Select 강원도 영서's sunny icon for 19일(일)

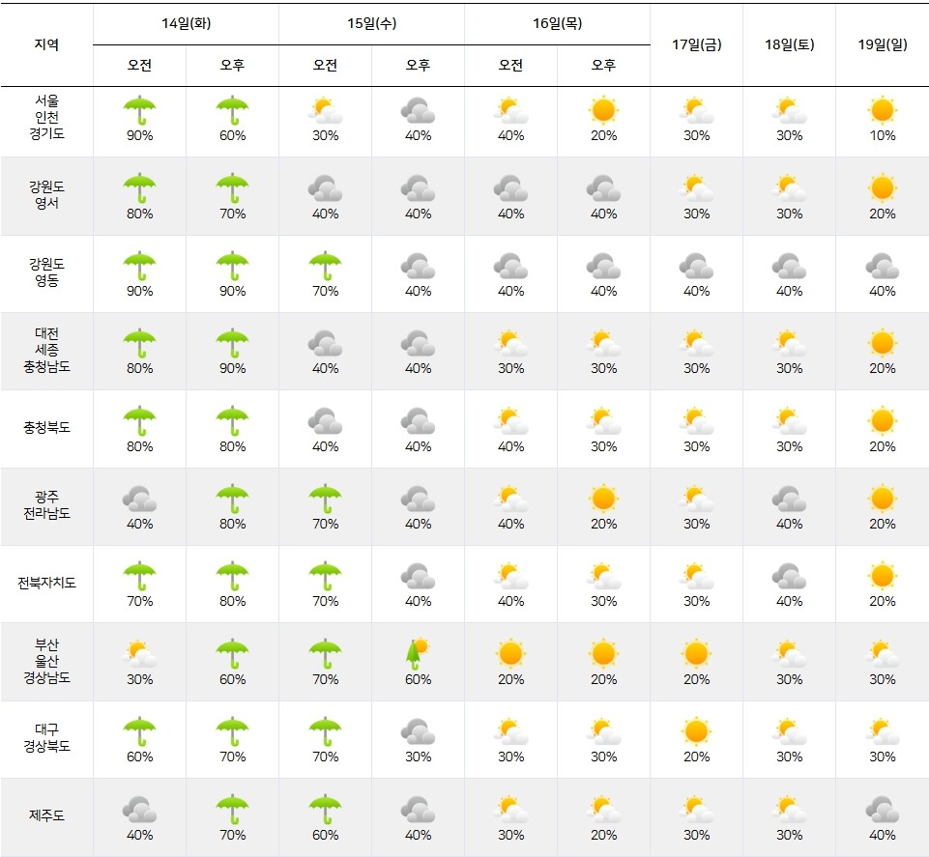tap(882, 187)
